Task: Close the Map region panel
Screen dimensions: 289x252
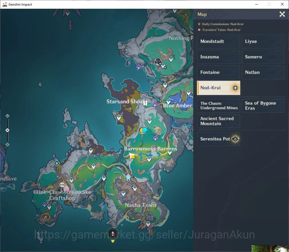Action: pyautogui.click(x=282, y=14)
